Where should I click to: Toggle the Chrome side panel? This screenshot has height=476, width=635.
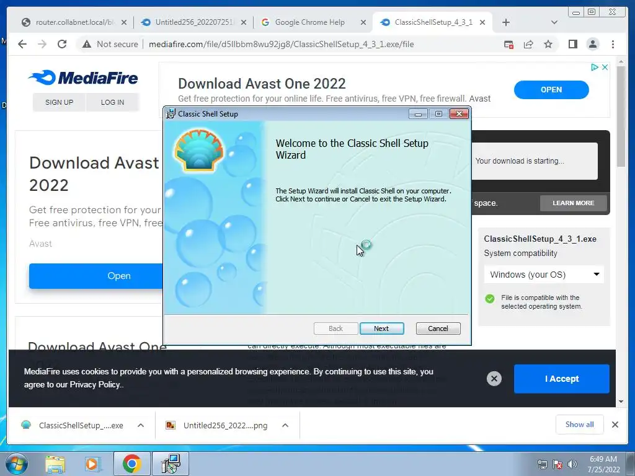(x=572, y=44)
